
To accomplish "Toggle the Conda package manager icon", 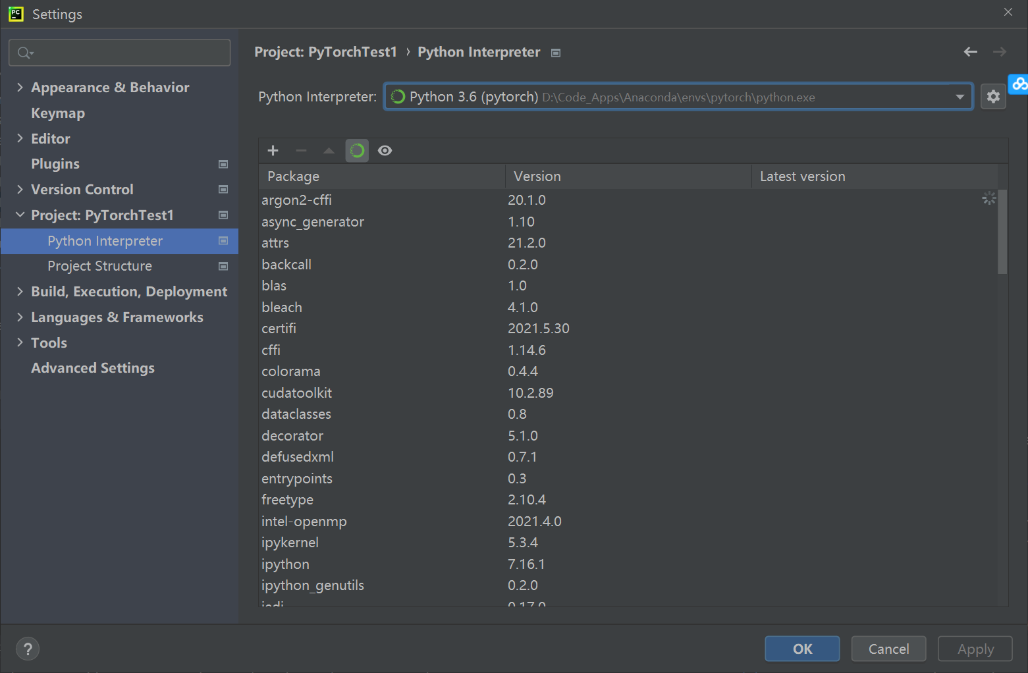I will click(357, 151).
